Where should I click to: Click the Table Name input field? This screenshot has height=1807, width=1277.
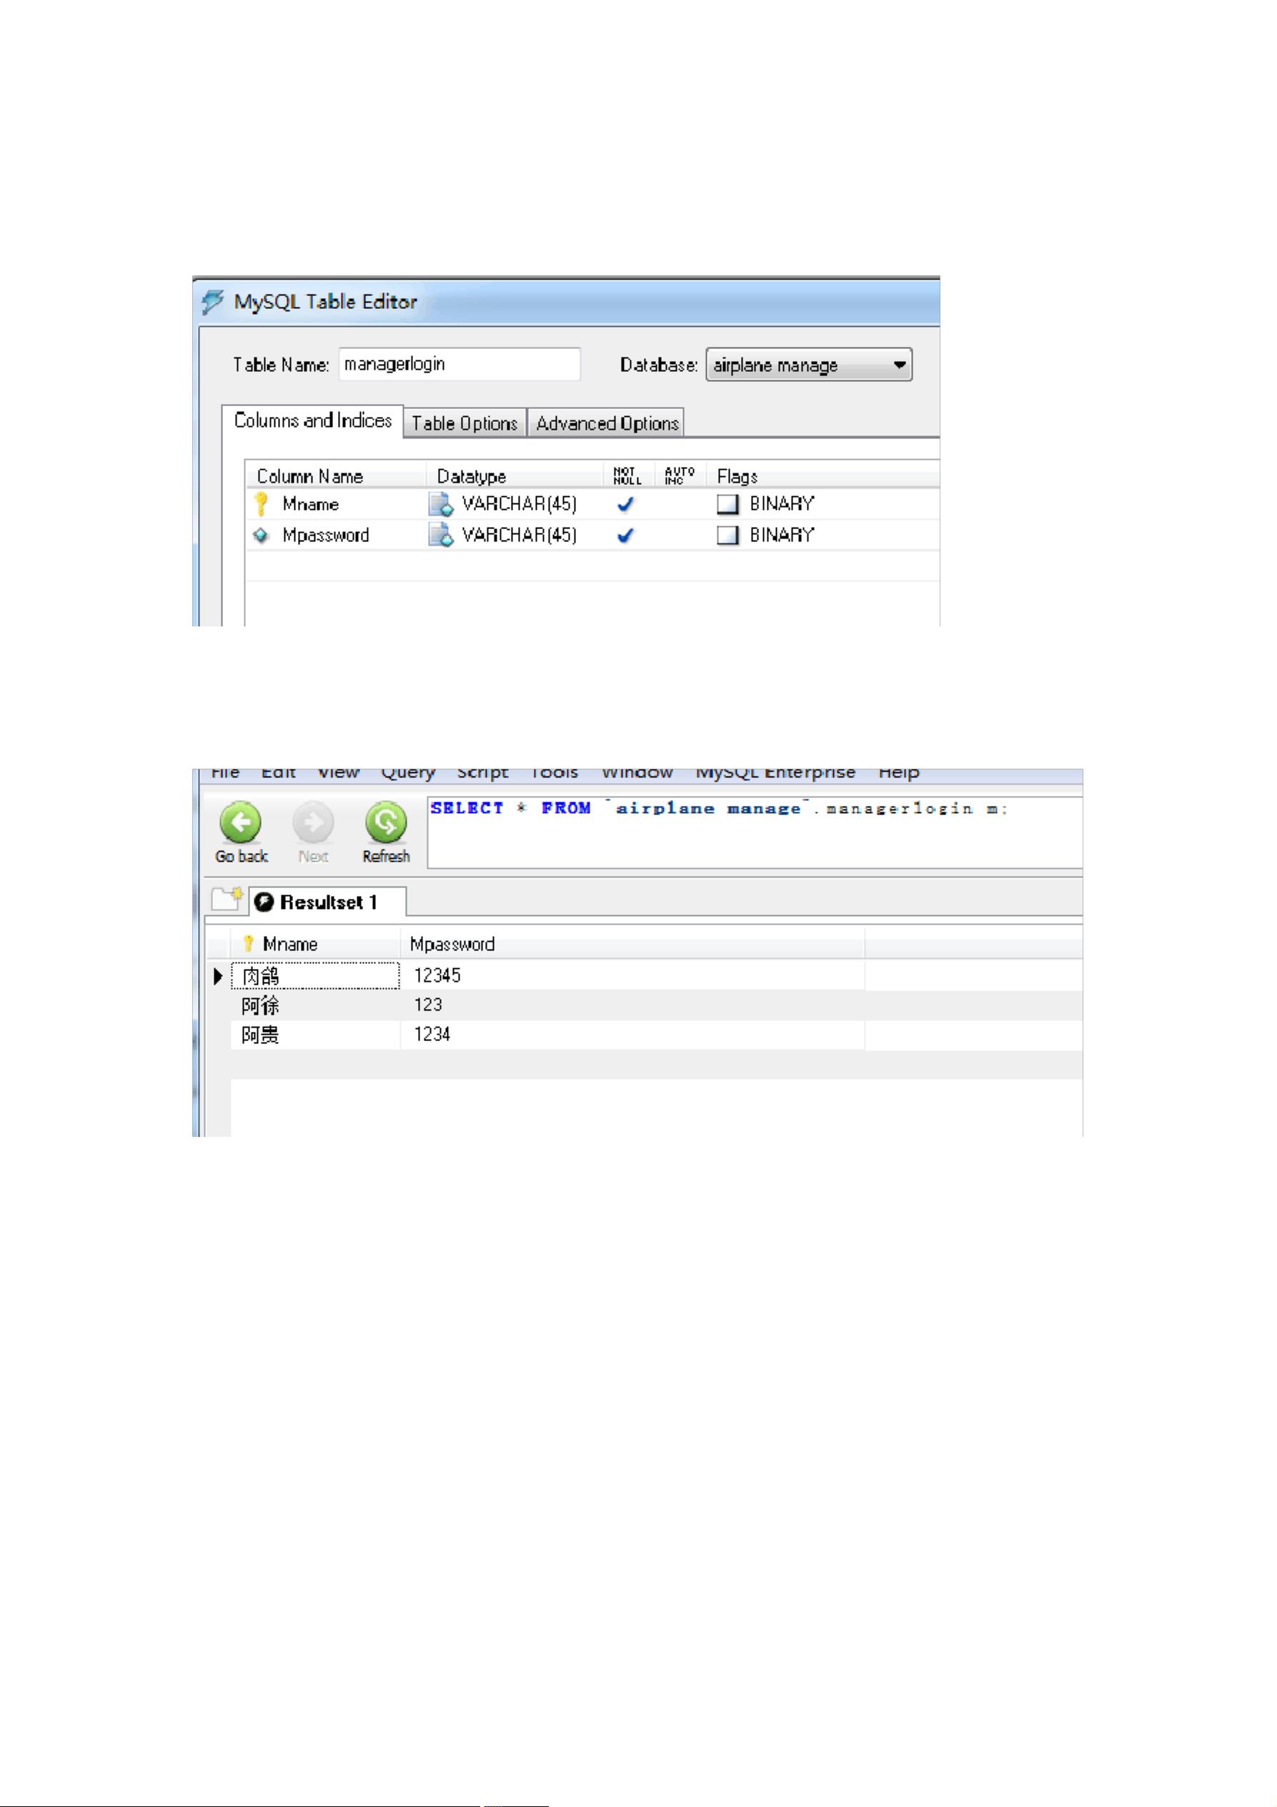point(460,365)
